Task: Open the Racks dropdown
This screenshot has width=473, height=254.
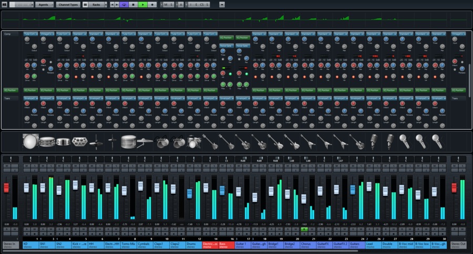Action: tap(97, 4)
